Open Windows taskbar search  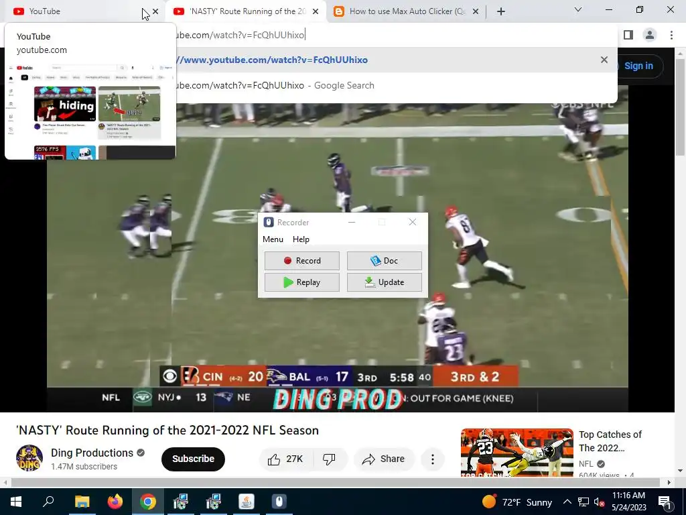pos(48,502)
